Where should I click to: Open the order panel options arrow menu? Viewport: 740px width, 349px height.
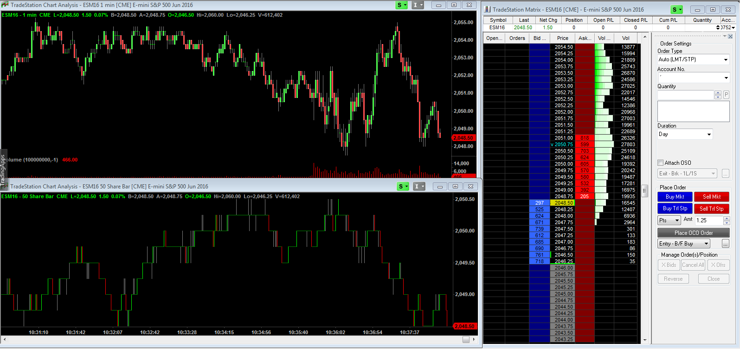click(x=725, y=36)
